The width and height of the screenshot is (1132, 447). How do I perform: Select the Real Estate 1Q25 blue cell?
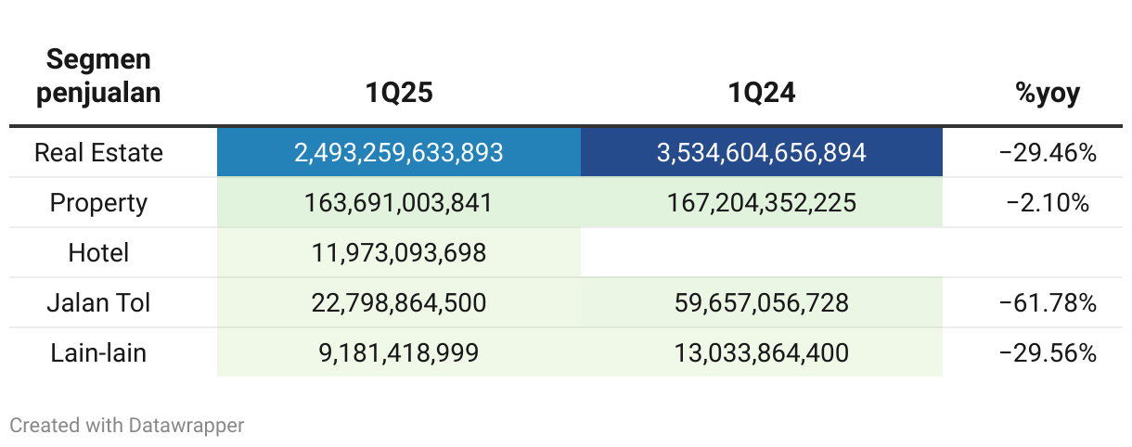point(399,152)
